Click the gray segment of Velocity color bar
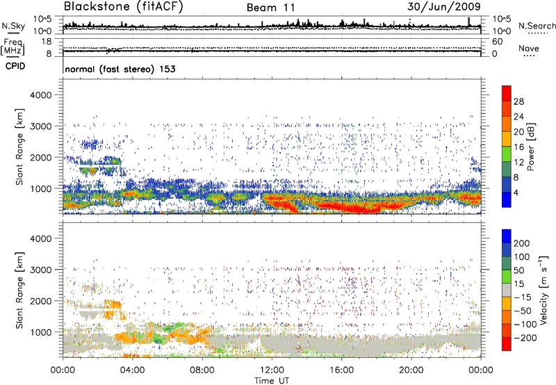 tap(507, 290)
